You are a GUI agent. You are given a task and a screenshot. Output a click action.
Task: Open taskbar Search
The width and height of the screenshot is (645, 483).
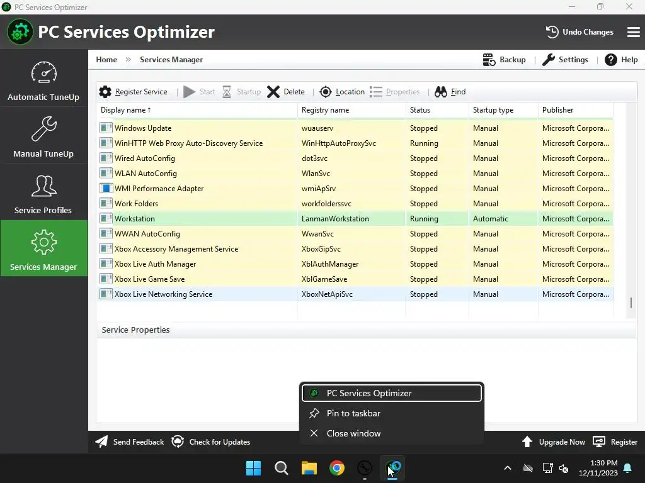click(x=282, y=468)
